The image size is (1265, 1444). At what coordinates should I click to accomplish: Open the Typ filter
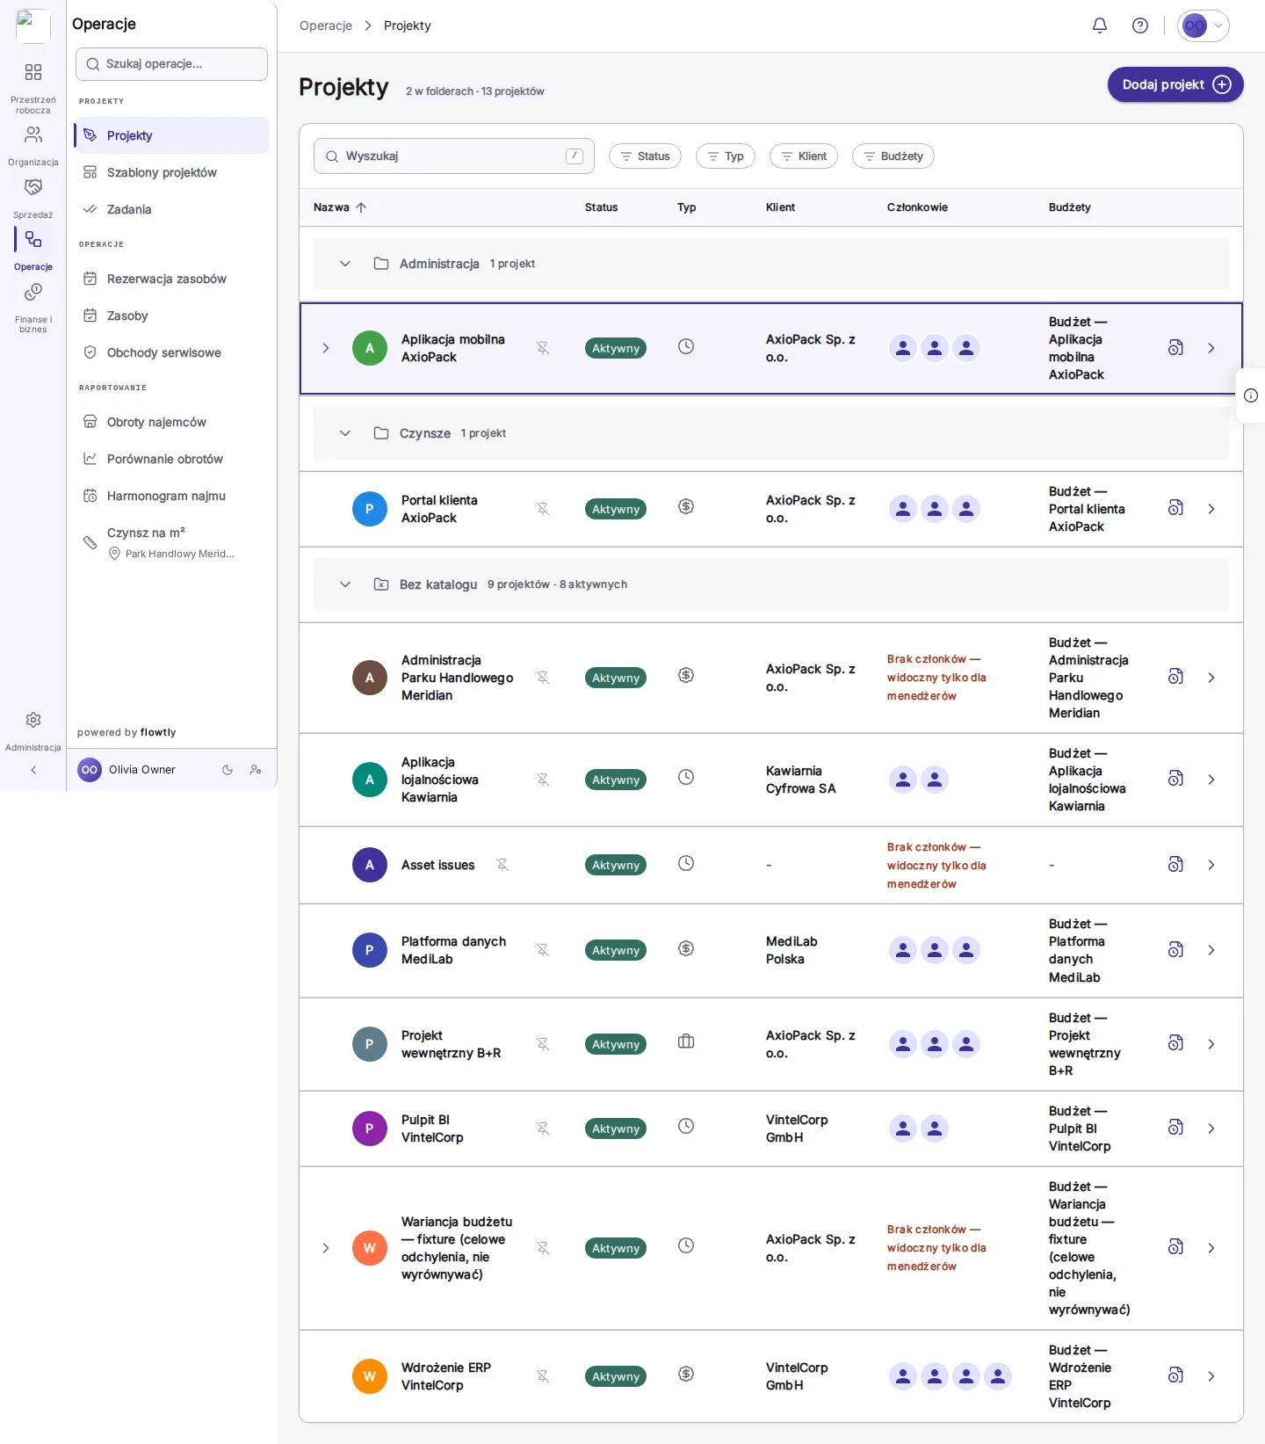click(x=726, y=156)
